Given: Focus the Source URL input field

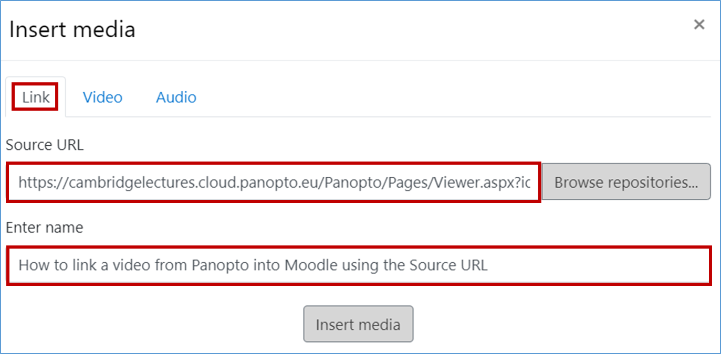Looking at the screenshot, I should [274, 182].
